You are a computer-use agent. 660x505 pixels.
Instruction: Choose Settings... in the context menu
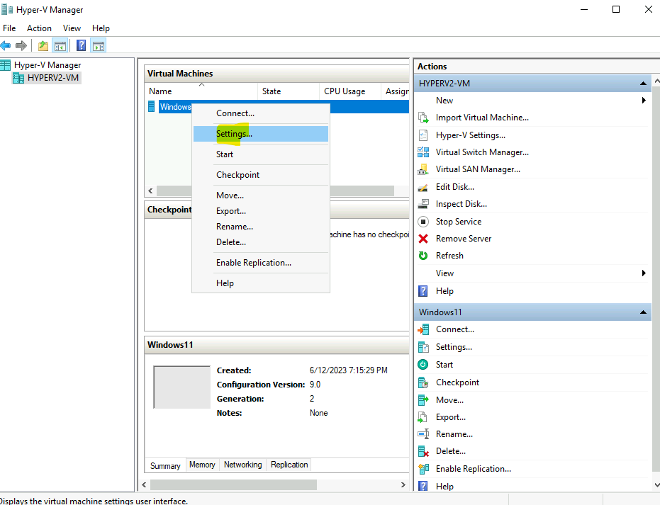coord(261,134)
